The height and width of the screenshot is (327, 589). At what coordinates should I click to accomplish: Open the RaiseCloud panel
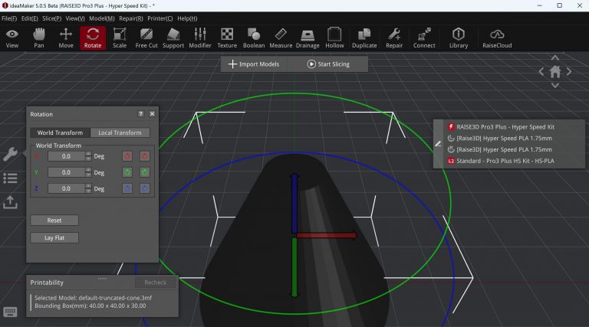[x=497, y=38]
